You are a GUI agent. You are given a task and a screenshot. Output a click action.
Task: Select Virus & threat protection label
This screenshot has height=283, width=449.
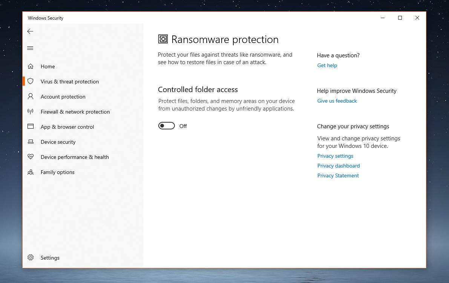[70, 82]
